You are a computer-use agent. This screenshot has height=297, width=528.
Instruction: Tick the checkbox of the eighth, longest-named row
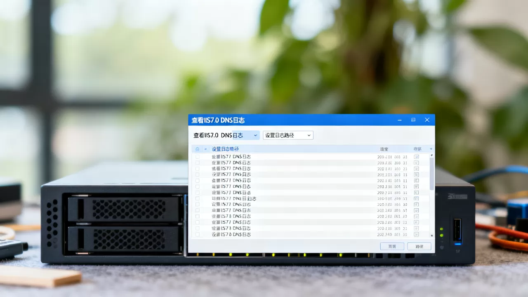coord(197,198)
